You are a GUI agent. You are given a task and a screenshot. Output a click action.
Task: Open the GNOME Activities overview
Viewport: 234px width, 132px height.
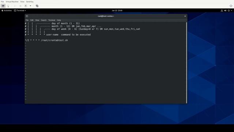click(x=7, y=11)
